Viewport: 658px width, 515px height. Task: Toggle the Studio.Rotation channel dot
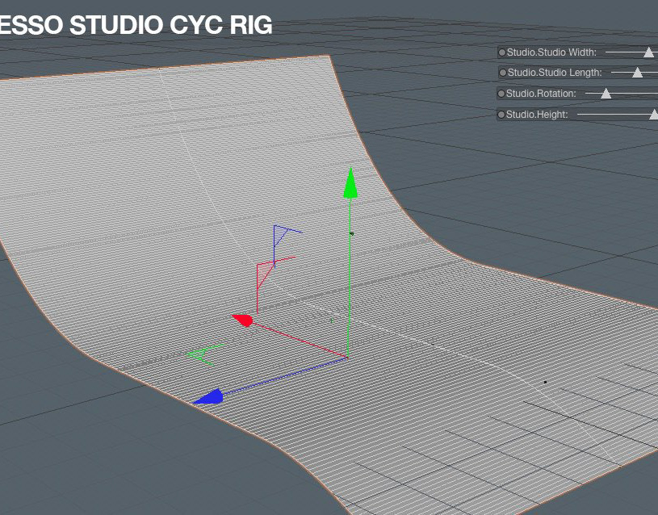click(x=501, y=93)
